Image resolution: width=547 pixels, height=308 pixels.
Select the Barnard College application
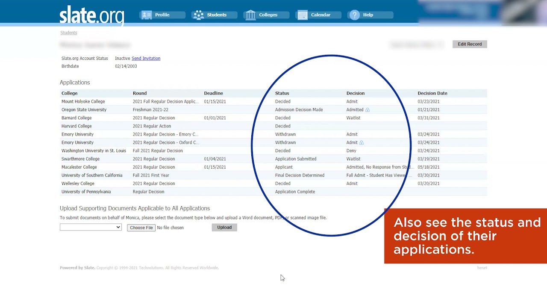pyautogui.click(x=273, y=118)
